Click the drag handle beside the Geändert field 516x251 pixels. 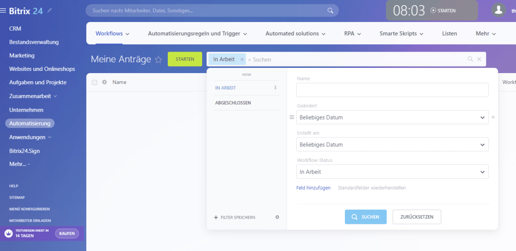[292, 117]
